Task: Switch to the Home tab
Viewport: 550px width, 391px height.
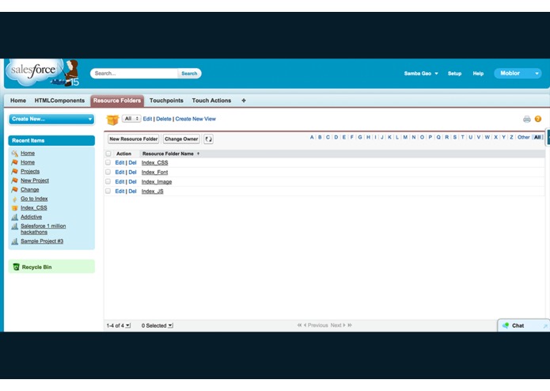Action: point(18,101)
